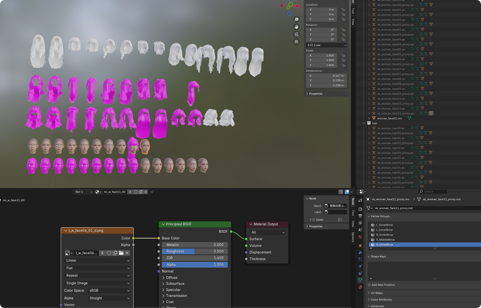Unlink the mi_w_face11_00 material with X button
481x308 pixels.
(145, 192)
